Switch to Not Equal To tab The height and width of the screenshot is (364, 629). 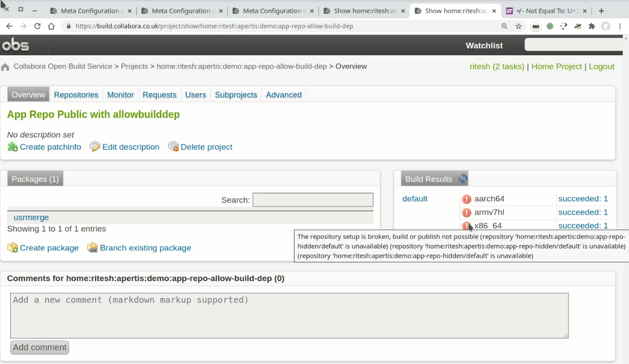(x=547, y=11)
